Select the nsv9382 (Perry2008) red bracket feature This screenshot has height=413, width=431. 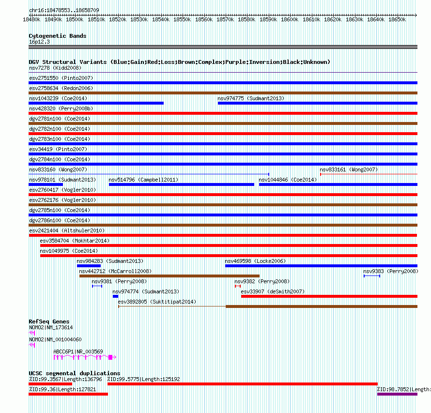[x=238, y=286]
